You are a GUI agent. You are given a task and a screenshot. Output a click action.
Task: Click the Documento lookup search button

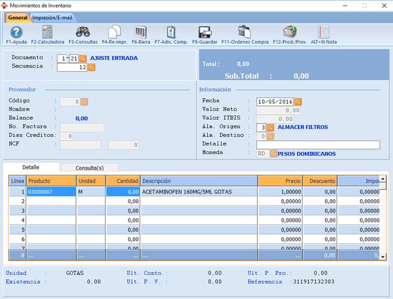click(x=83, y=58)
